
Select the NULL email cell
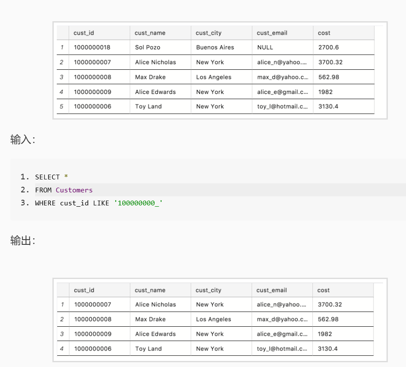point(283,47)
